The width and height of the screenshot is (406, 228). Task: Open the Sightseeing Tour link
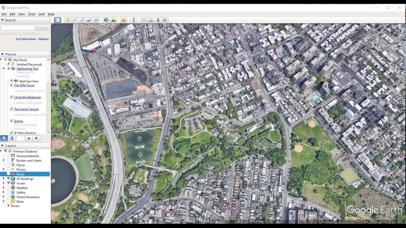pyautogui.click(x=27, y=68)
